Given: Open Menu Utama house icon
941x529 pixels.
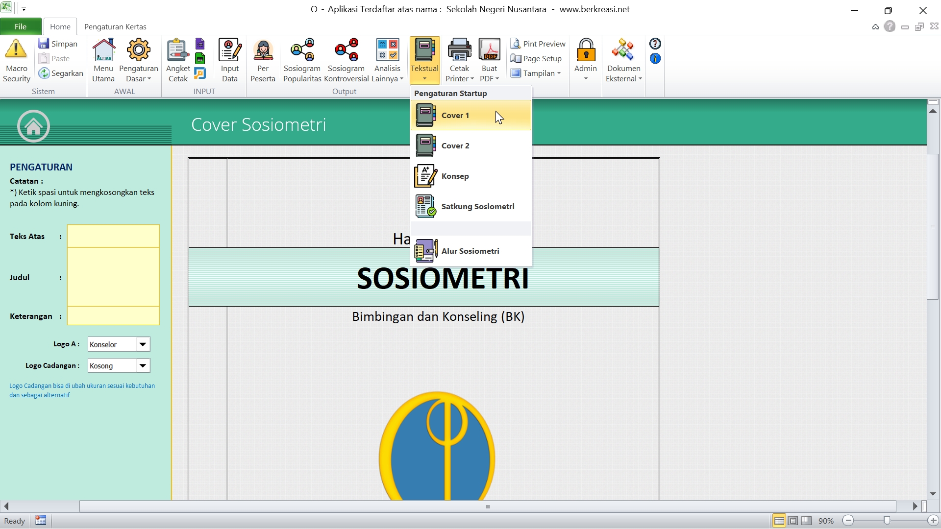Looking at the screenshot, I should [x=103, y=49].
